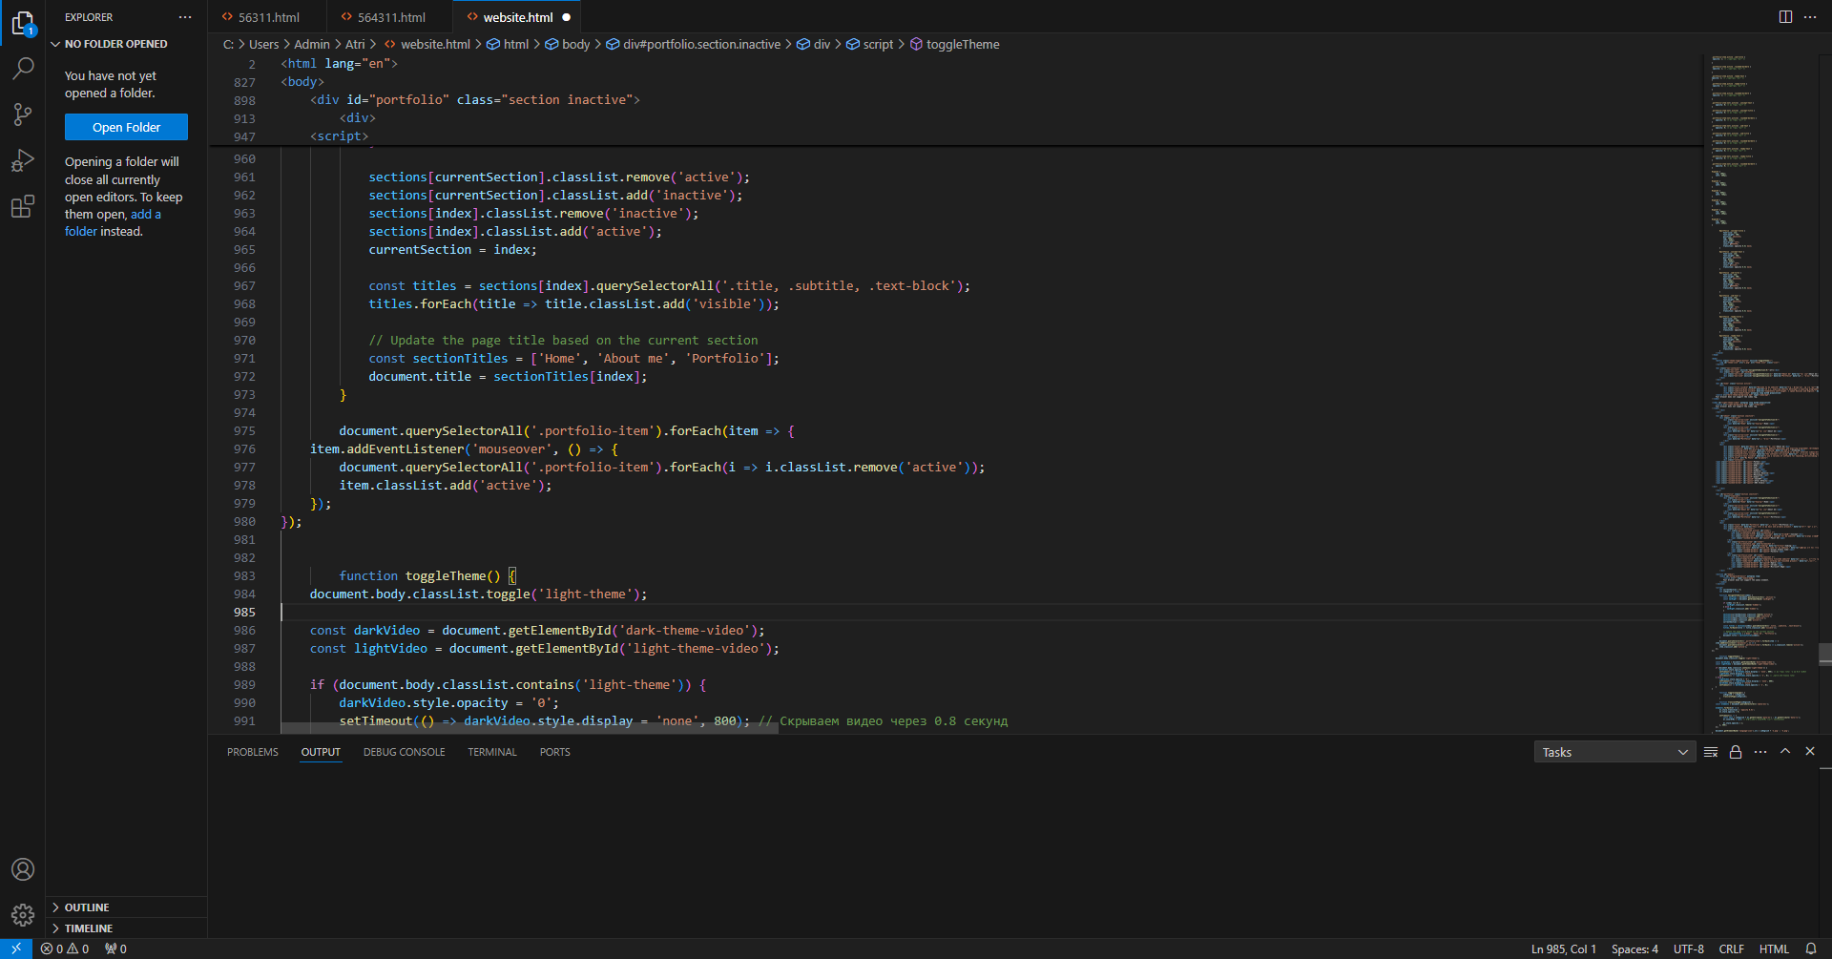
Task: Open the Accounts icon in activity bar
Action: point(23,869)
